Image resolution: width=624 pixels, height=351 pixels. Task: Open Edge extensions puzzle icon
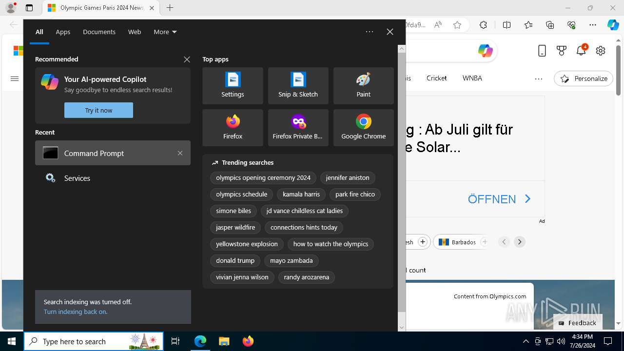point(483,25)
